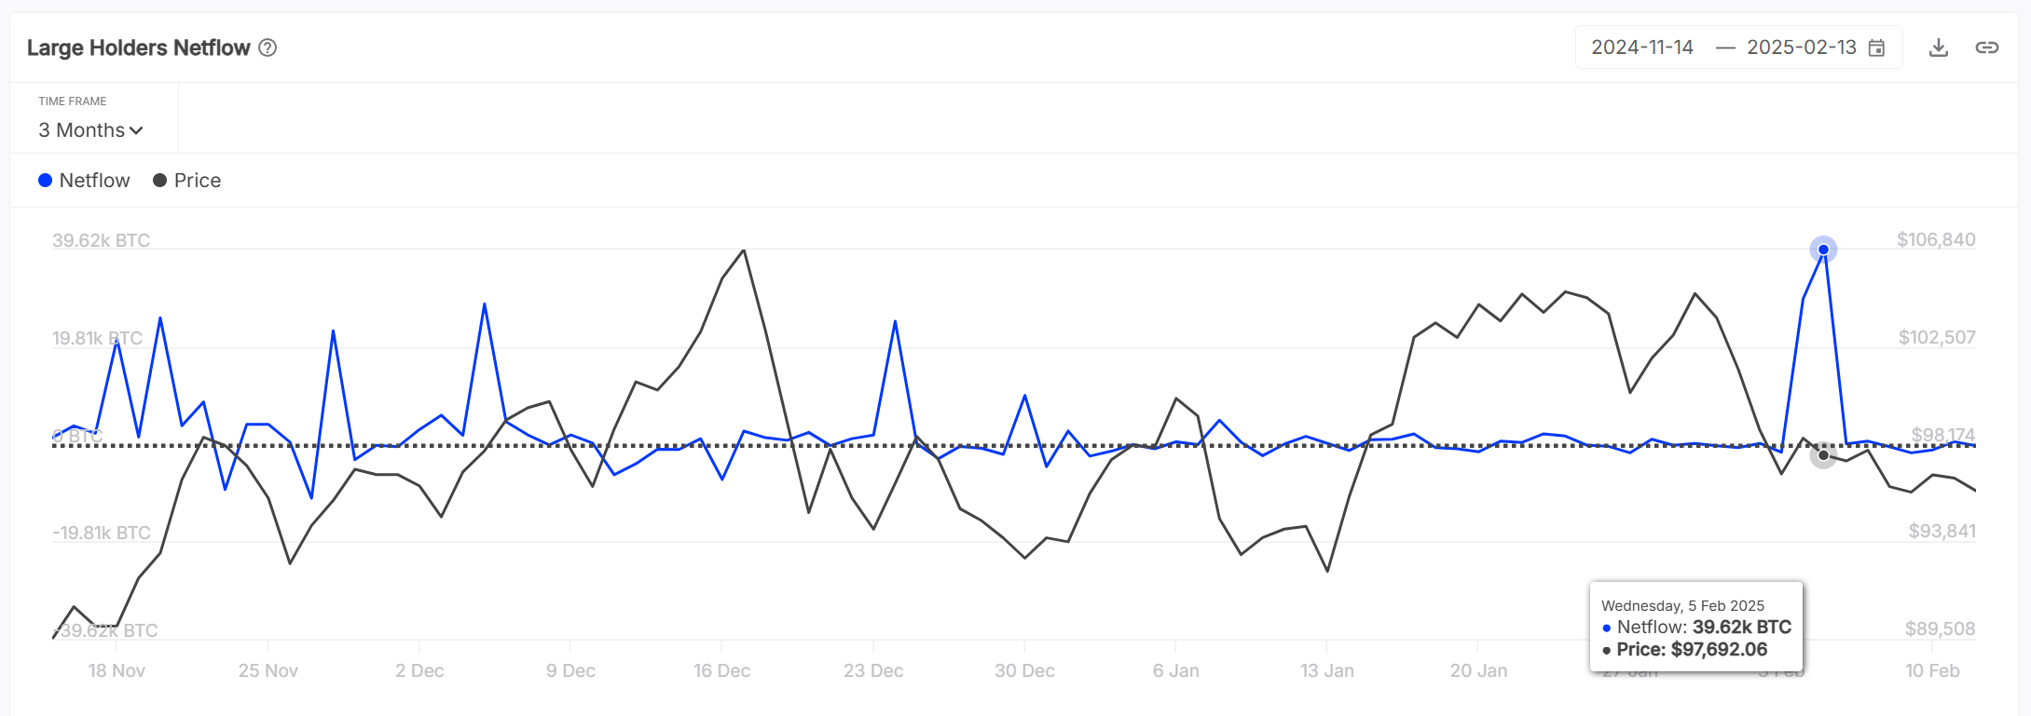Viewport: 2031px width, 716px height.
Task: Click the blue Netflow legend dot
Action: point(45,181)
